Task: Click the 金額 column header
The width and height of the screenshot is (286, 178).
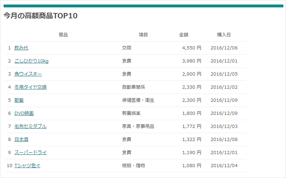Action: click(184, 35)
